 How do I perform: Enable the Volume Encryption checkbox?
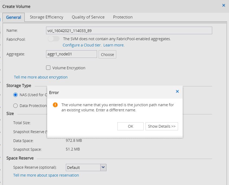click(48, 68)
